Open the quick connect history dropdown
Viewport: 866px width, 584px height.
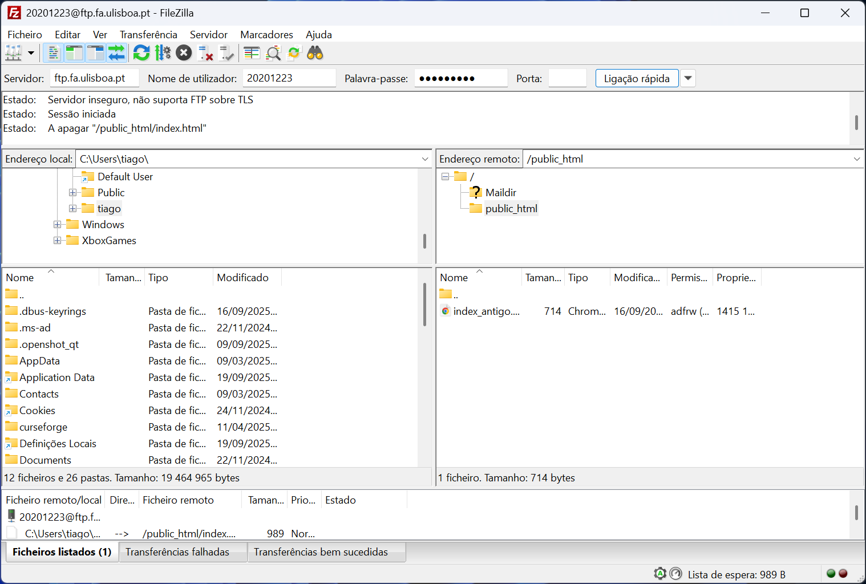tap(688, 78)
